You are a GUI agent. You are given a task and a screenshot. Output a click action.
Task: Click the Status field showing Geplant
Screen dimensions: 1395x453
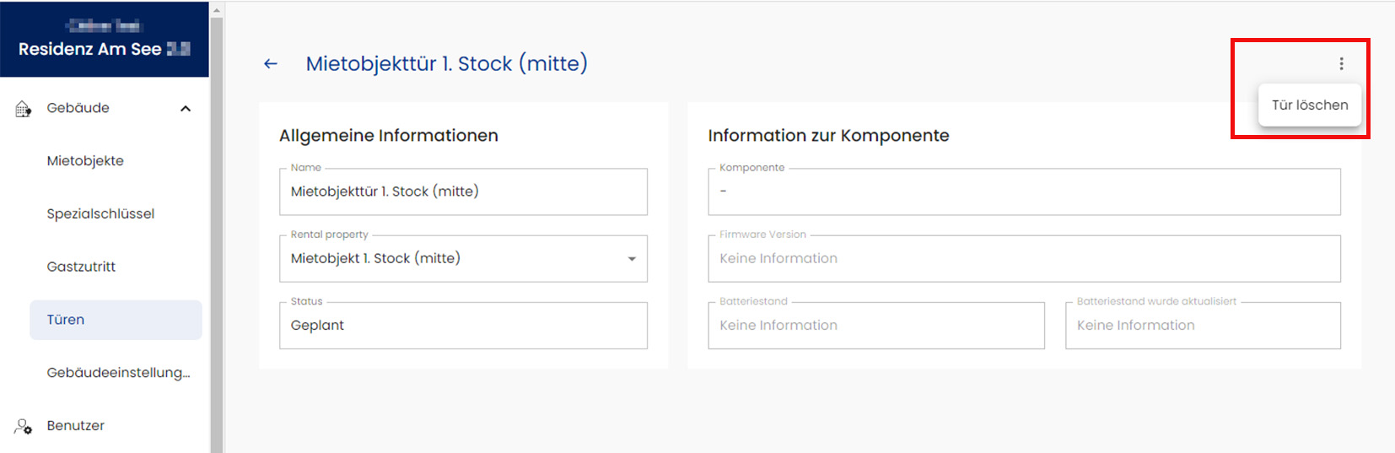463,326
